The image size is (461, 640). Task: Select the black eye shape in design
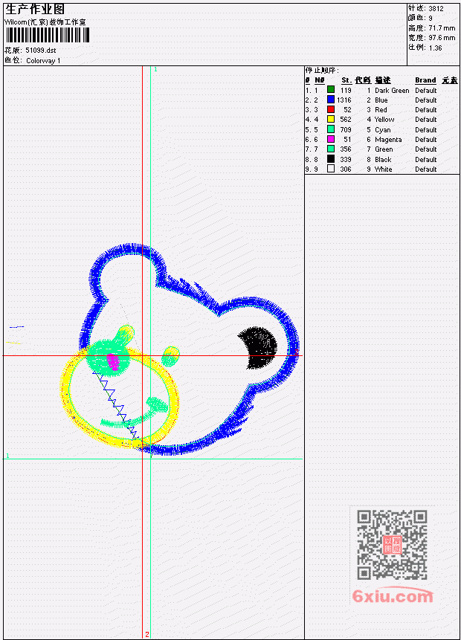click(258, 348)
